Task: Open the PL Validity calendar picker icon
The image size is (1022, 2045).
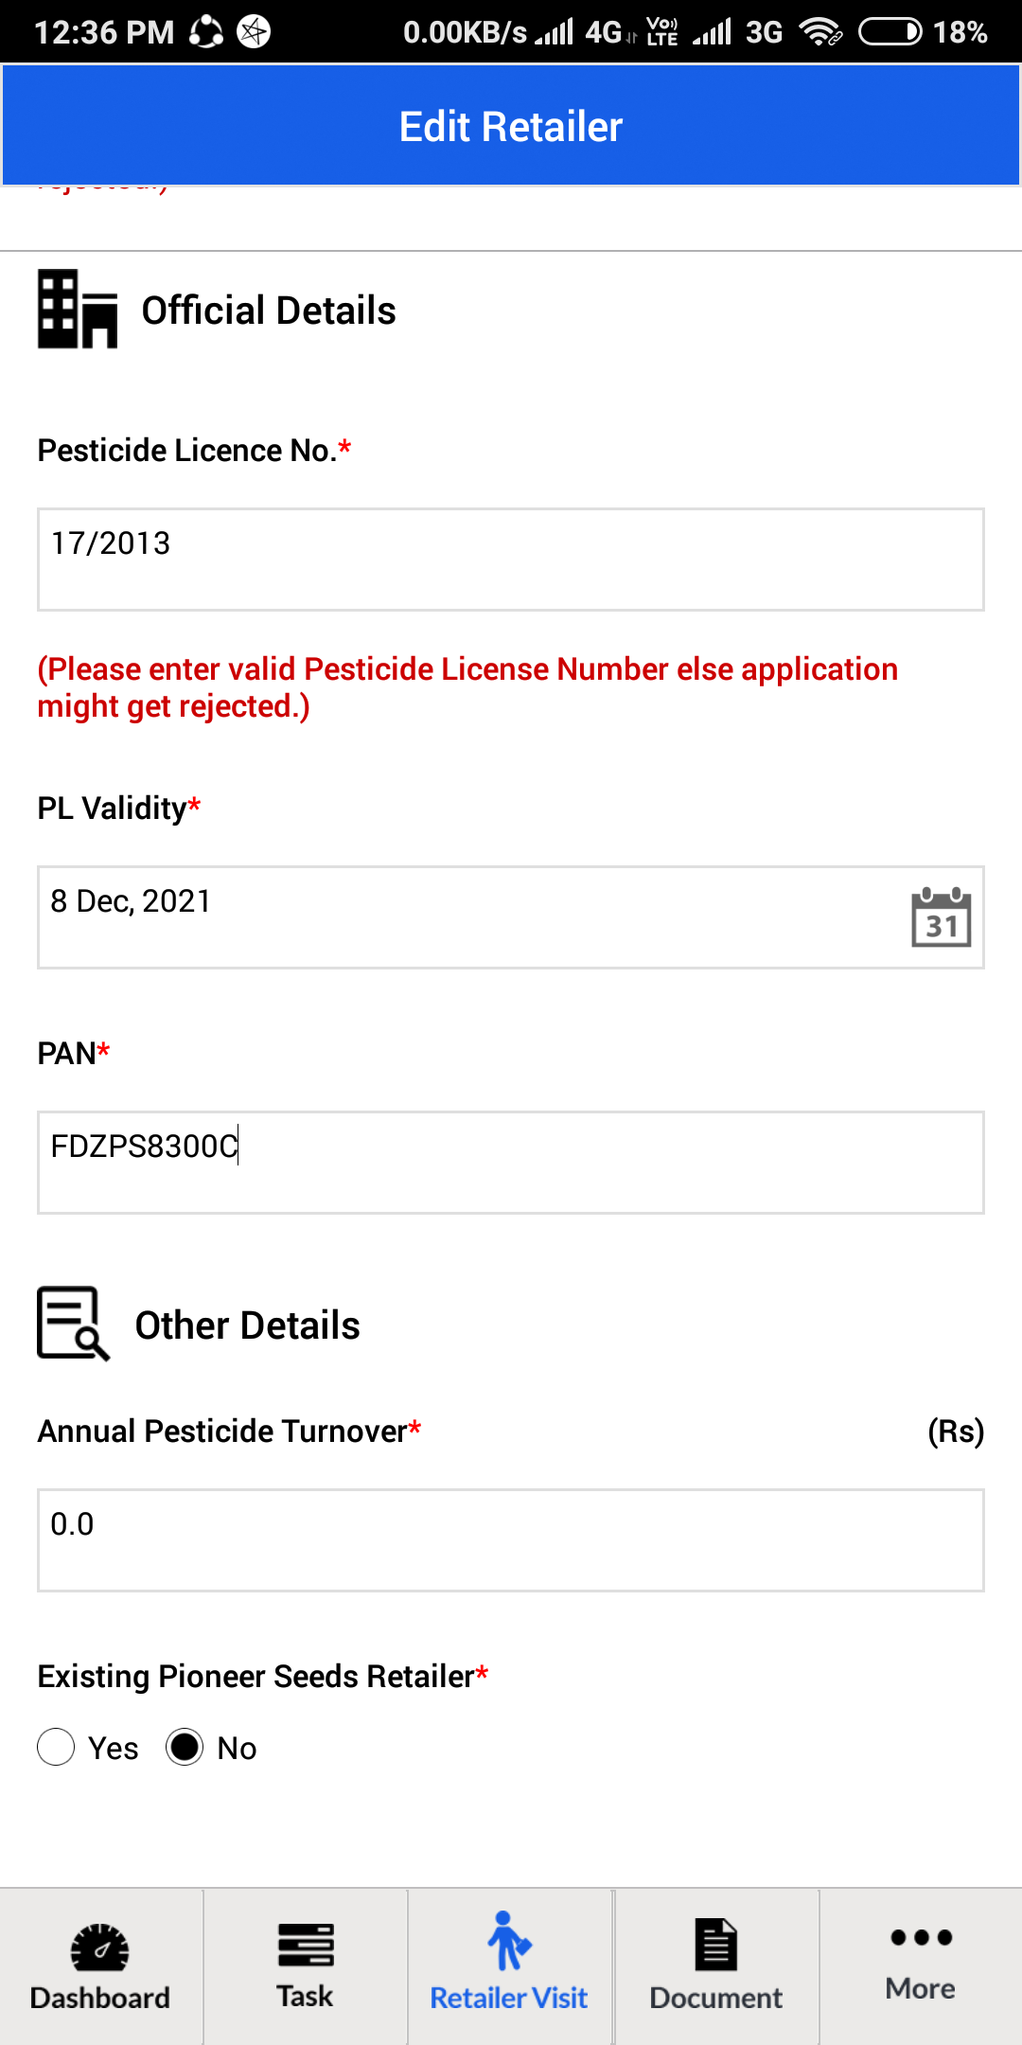Action: [x=942, y=916]
